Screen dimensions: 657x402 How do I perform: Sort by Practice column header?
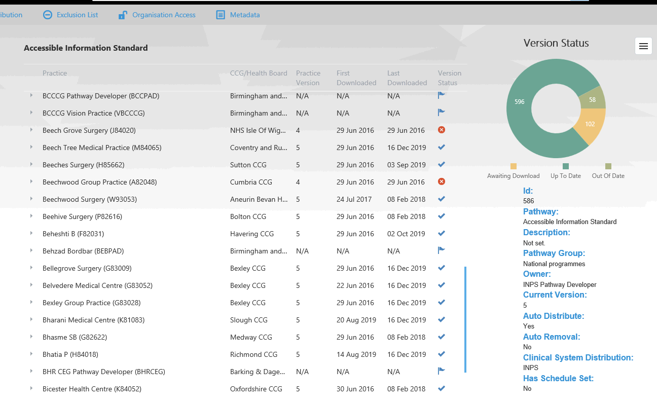pos(55,74)
